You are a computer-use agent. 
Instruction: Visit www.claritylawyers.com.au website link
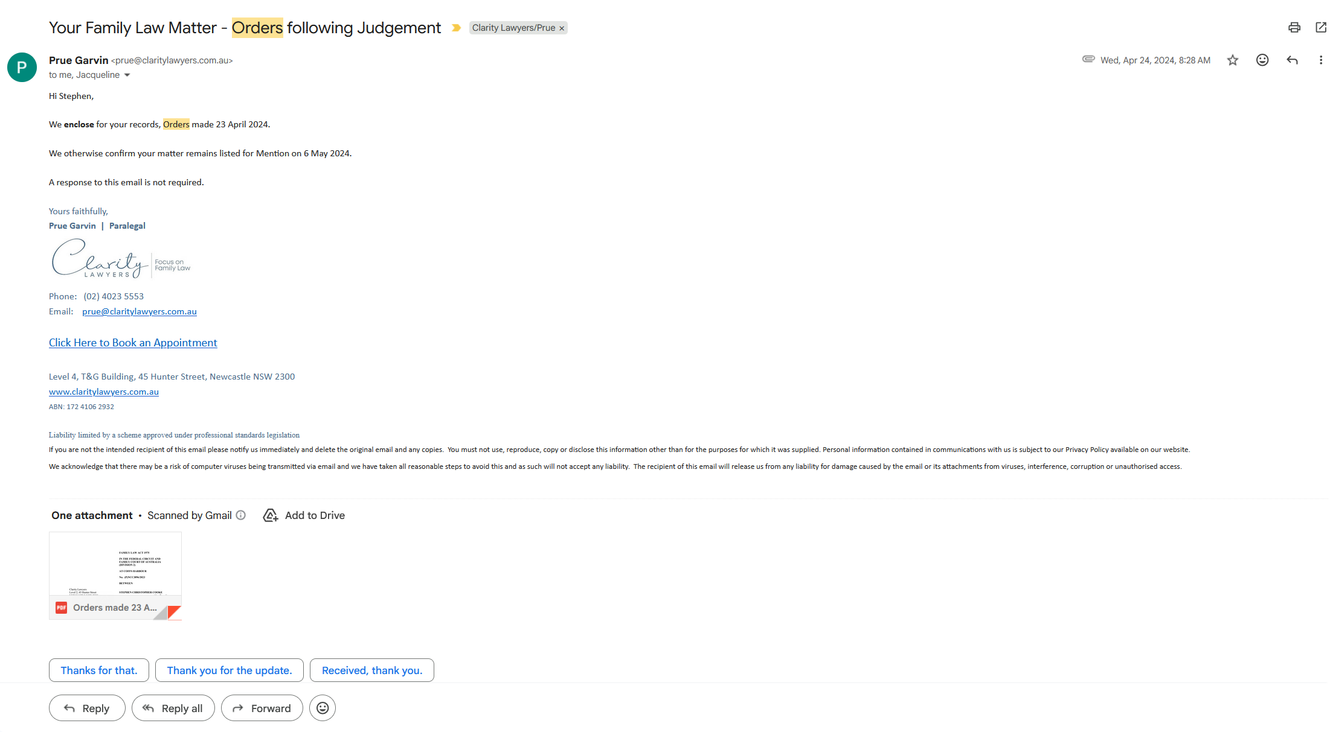coord(104,392)
